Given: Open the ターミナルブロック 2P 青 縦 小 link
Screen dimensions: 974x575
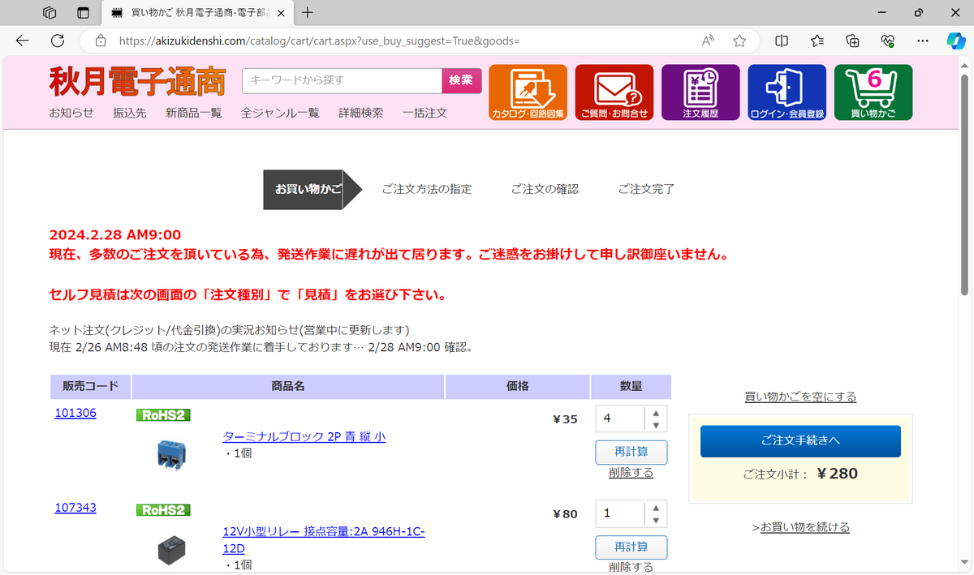Looking at the screenshot, I should [x=304, y=437].
